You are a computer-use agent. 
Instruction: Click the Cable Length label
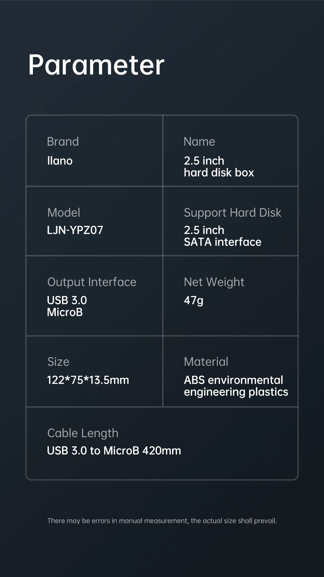click(83, 433)
